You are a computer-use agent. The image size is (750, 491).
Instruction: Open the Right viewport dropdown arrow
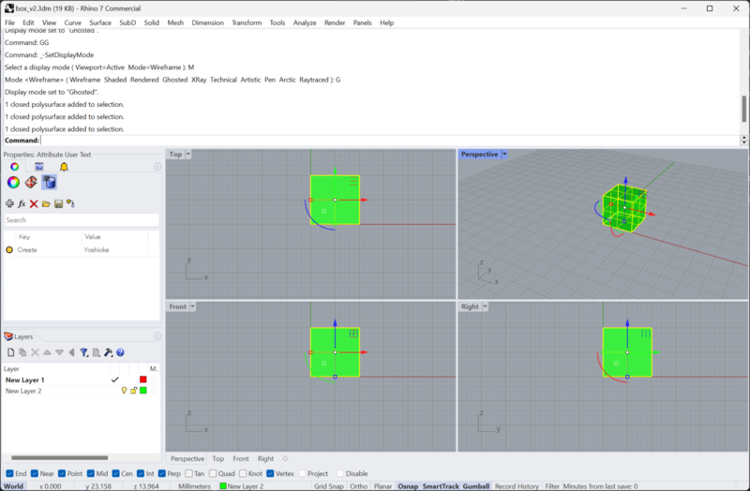pos(485,306)
